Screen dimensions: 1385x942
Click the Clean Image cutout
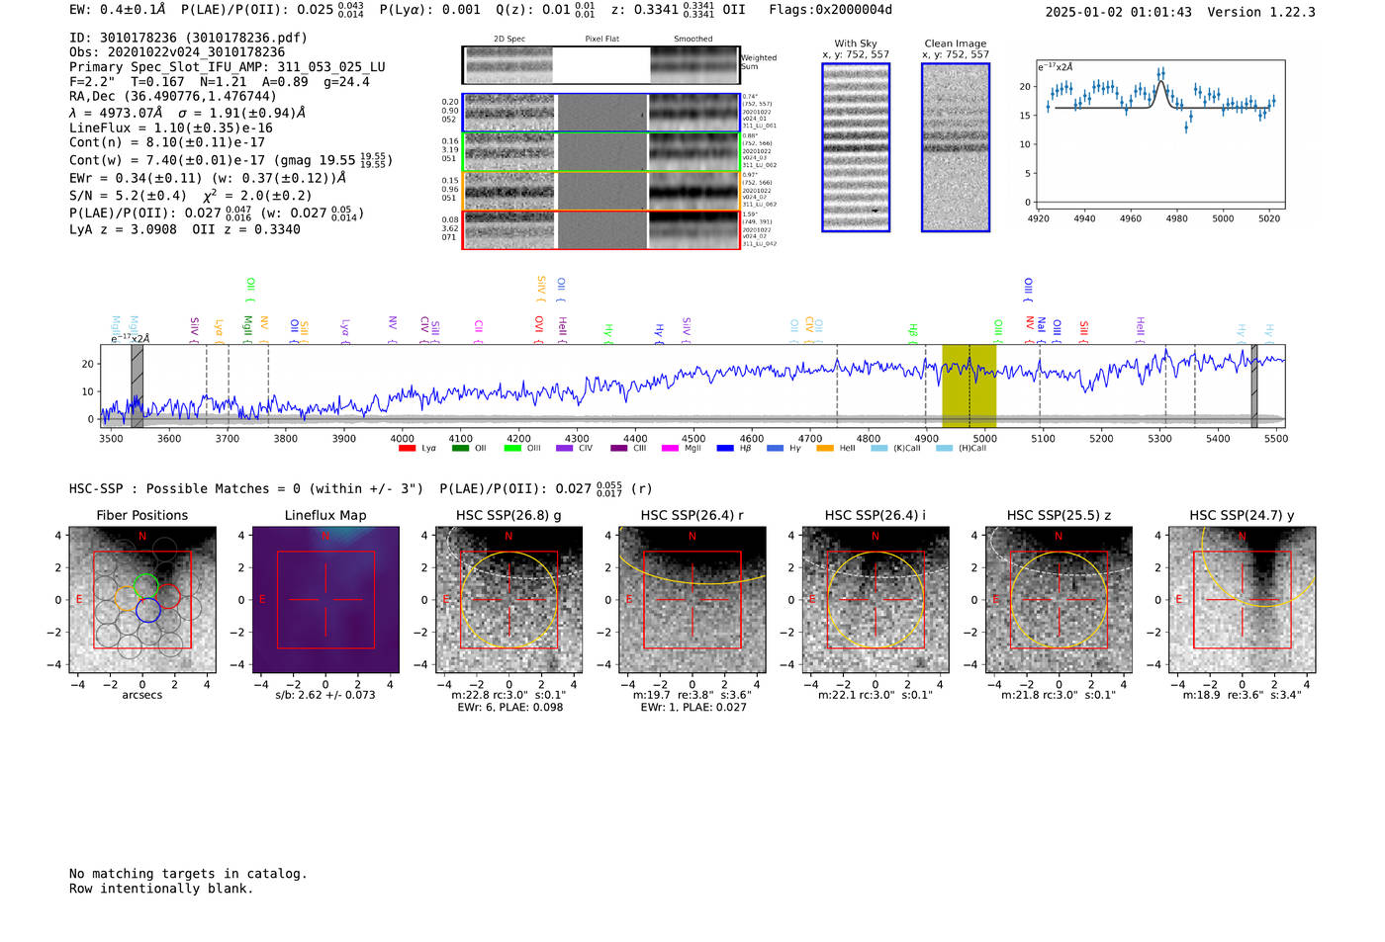[x=956, y=147]
